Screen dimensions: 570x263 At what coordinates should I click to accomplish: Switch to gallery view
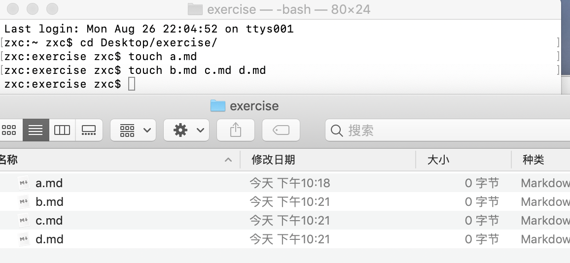[x=89, y=130]
